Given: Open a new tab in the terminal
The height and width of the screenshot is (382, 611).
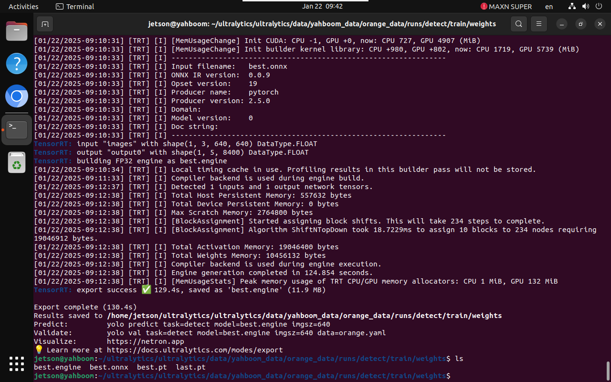Looking at the screenshot, I should (45, 24).
